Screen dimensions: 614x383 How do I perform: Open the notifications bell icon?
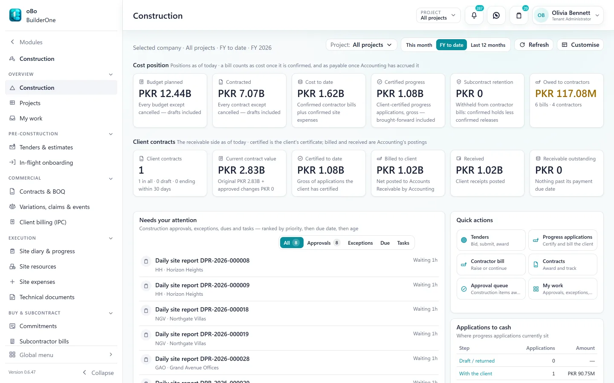click(x=474, y=15)
